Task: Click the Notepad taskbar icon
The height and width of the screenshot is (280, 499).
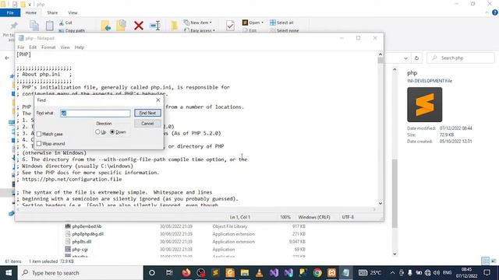Action: click(x=346, y=273)
